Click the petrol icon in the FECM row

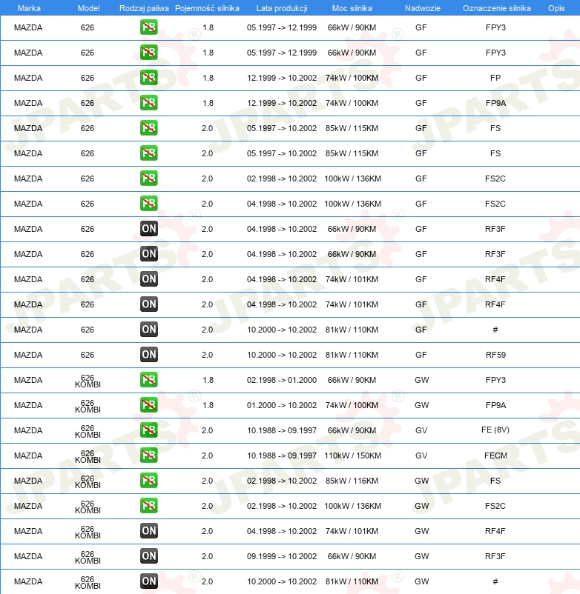[x=148, y=455]
